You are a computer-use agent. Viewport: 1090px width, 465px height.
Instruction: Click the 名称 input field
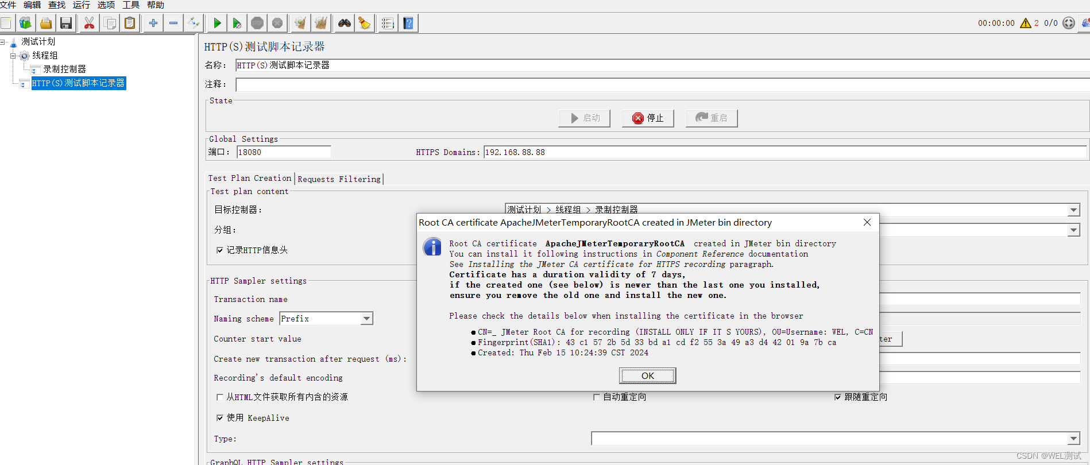click(663, 65)
